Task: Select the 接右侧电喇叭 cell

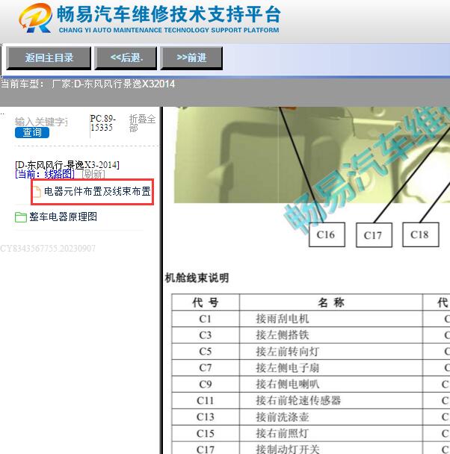Action: pos(330,385)
